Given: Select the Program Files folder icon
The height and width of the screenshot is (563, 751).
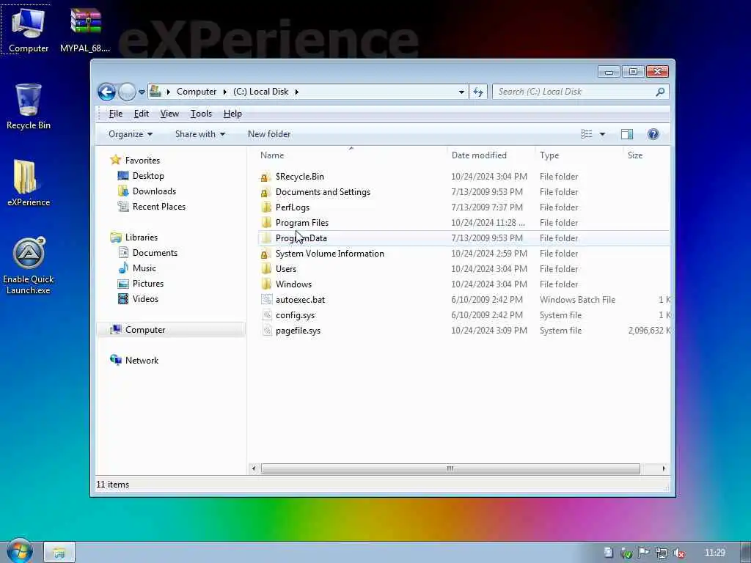Looking at the screenshot, I should 265,223.
